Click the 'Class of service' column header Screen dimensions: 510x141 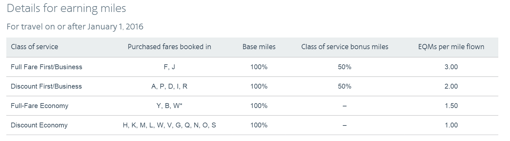pos(34,47)
